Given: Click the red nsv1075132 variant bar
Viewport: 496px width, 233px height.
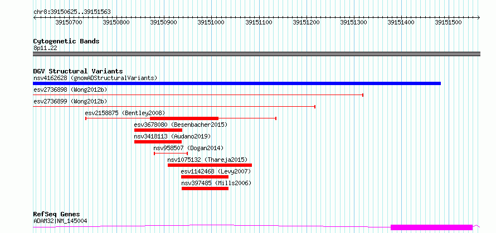Looking at the screenshot, I should click(x=210, y=165).
